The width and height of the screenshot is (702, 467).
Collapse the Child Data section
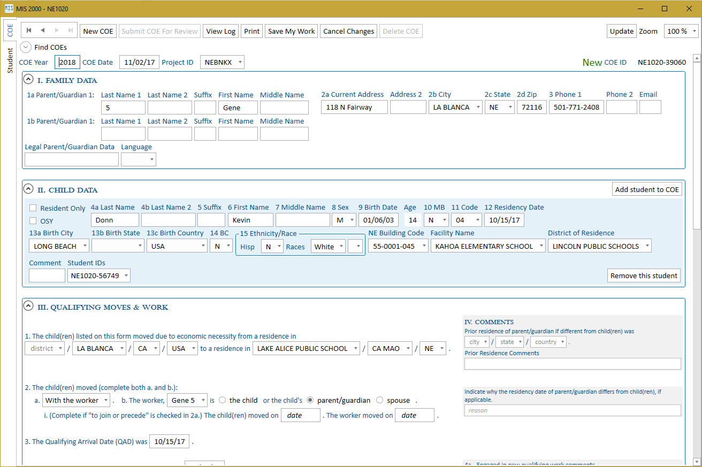28,189
